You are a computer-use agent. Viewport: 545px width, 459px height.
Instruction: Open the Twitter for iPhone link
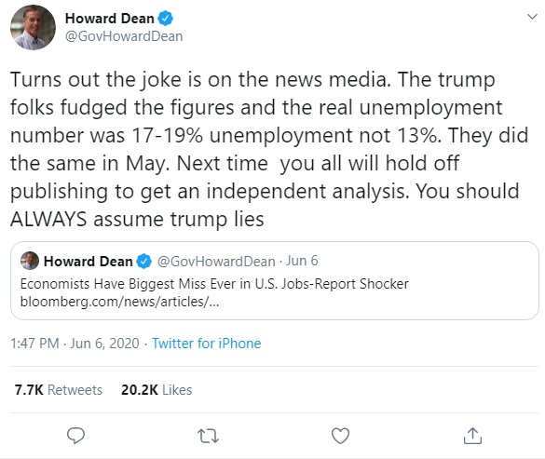(207, 344)
